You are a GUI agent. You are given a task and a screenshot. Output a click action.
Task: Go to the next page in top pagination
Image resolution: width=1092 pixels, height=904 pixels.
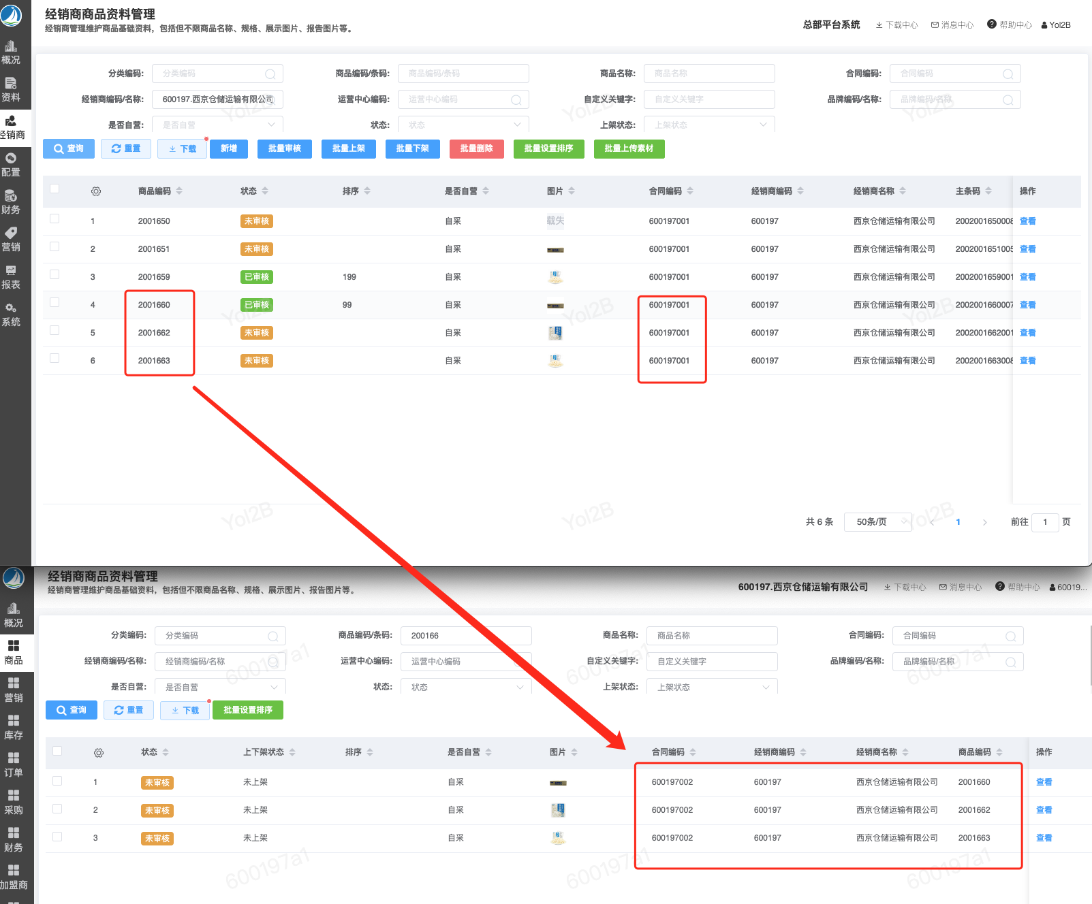984,522
